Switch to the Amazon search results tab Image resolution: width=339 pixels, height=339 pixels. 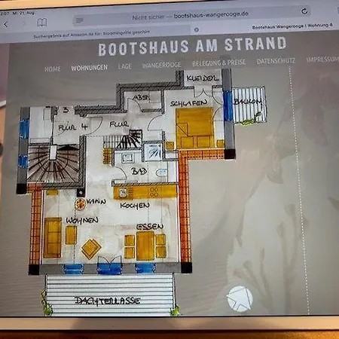pyautogui.click(x=92, y=34)
